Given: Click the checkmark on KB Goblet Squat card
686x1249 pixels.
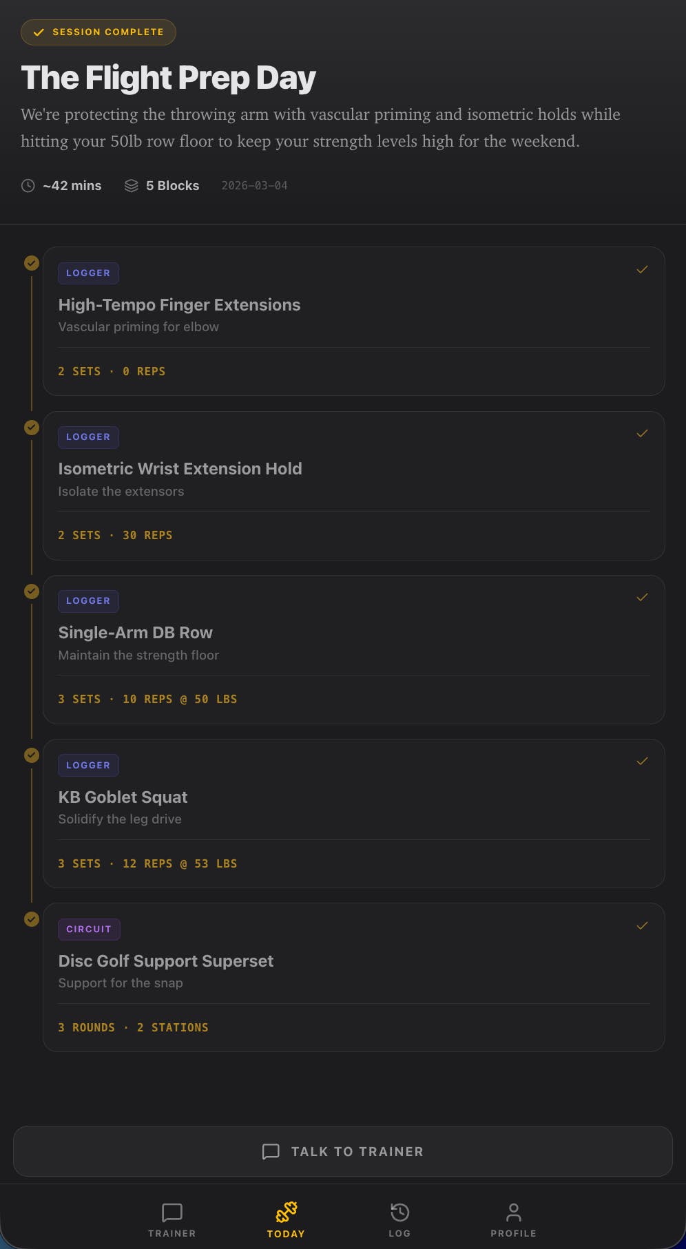Looking at the screenshot, I should [642, 761].
